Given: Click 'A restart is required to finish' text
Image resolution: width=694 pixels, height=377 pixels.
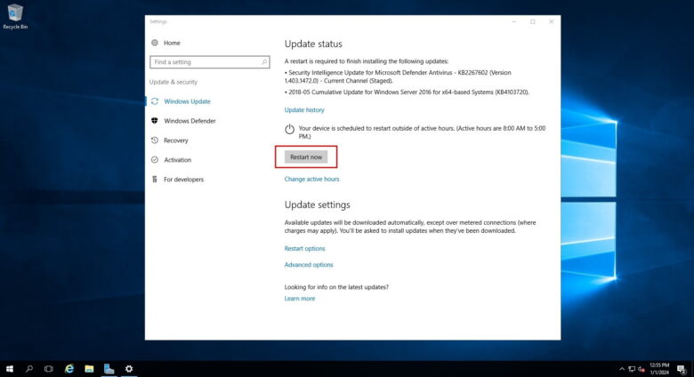Looking at the screenshot, I should coord(366,61).
